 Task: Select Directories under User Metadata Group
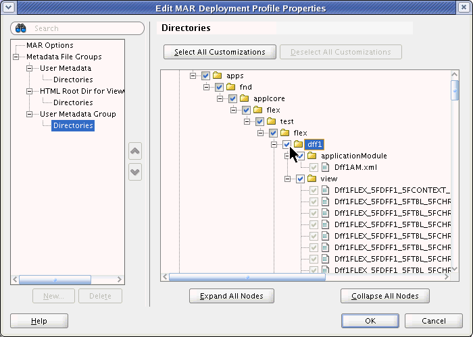click(x=73, y=125)
